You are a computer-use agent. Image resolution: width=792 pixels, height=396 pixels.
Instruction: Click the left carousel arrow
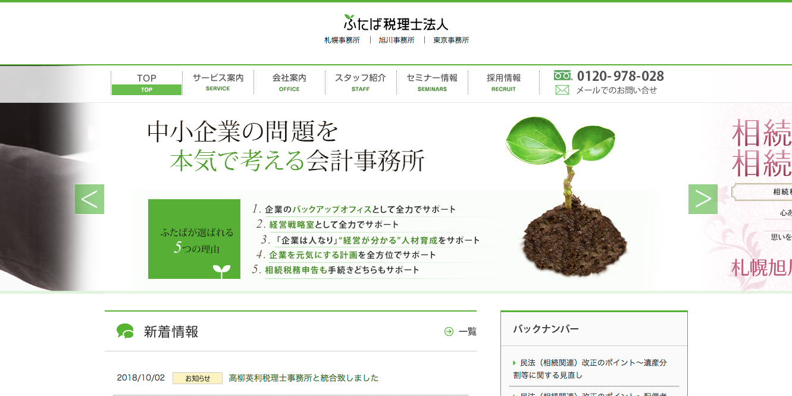(x=89, y=200)
